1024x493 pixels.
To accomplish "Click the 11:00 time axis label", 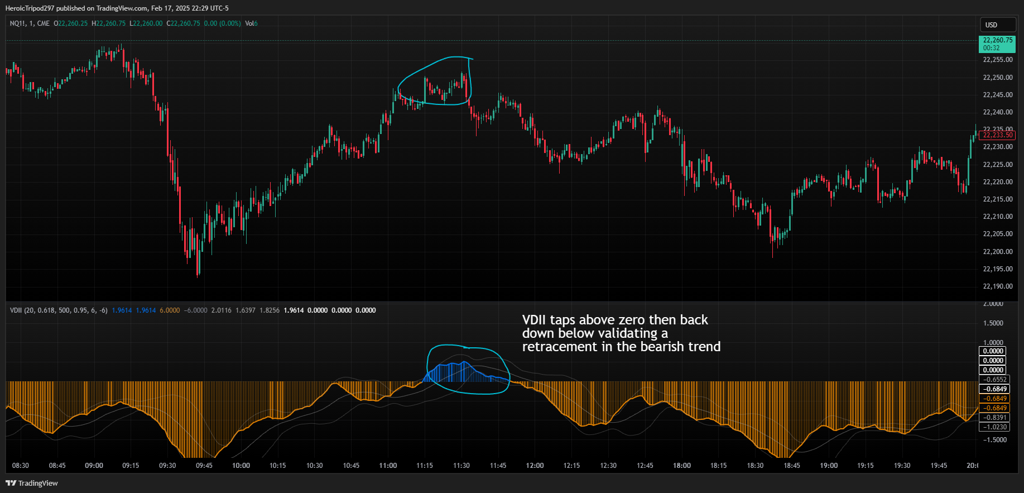I will click(x=388, y=466).
